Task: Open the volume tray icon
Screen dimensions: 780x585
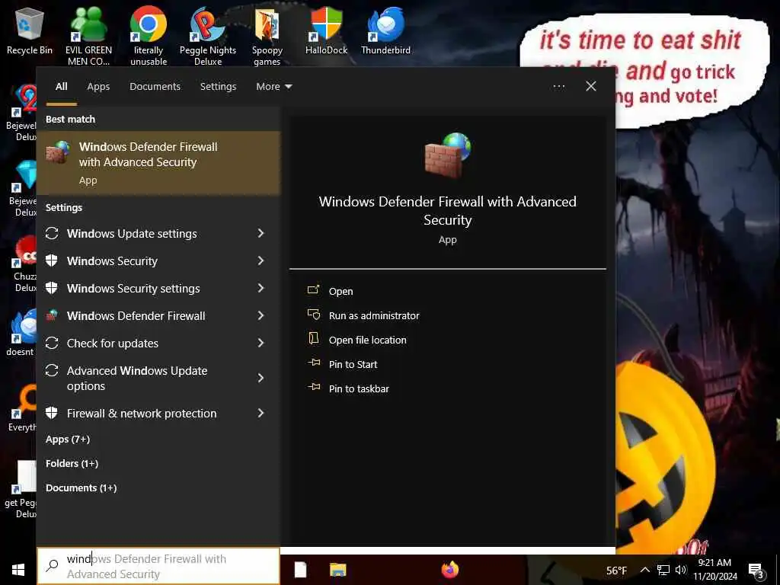Action: click(x=680, y=570)
